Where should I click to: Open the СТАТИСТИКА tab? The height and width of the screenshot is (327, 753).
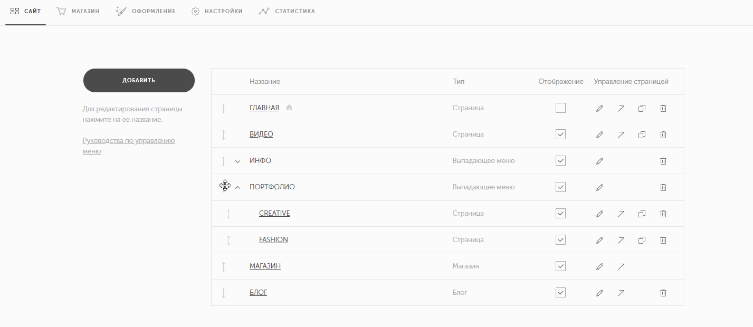pos(287,11)
